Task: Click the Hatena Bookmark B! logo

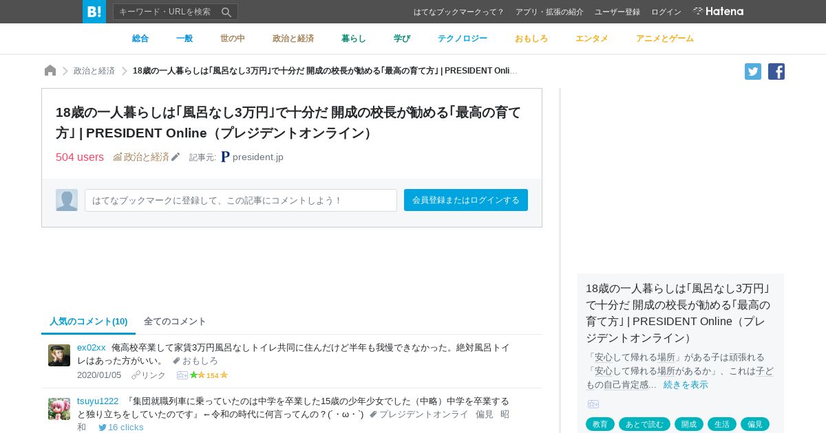Action: pos(94,12)
